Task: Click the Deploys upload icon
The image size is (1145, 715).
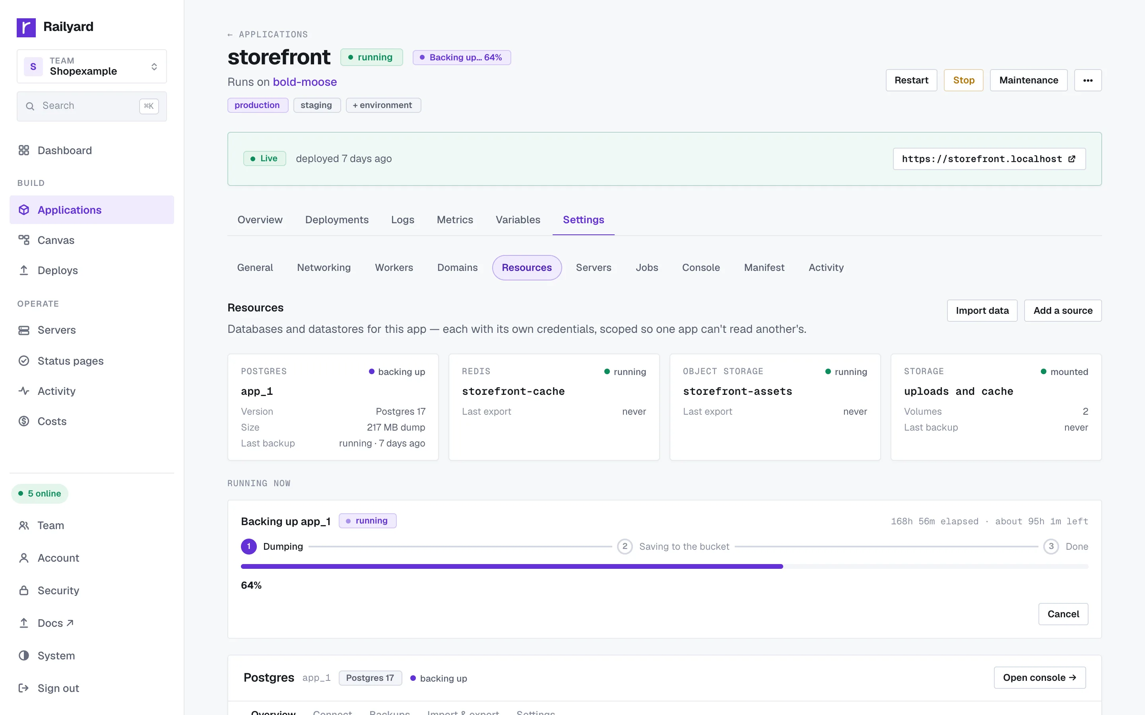Action: pyautogui.click(x=24, y=271)
